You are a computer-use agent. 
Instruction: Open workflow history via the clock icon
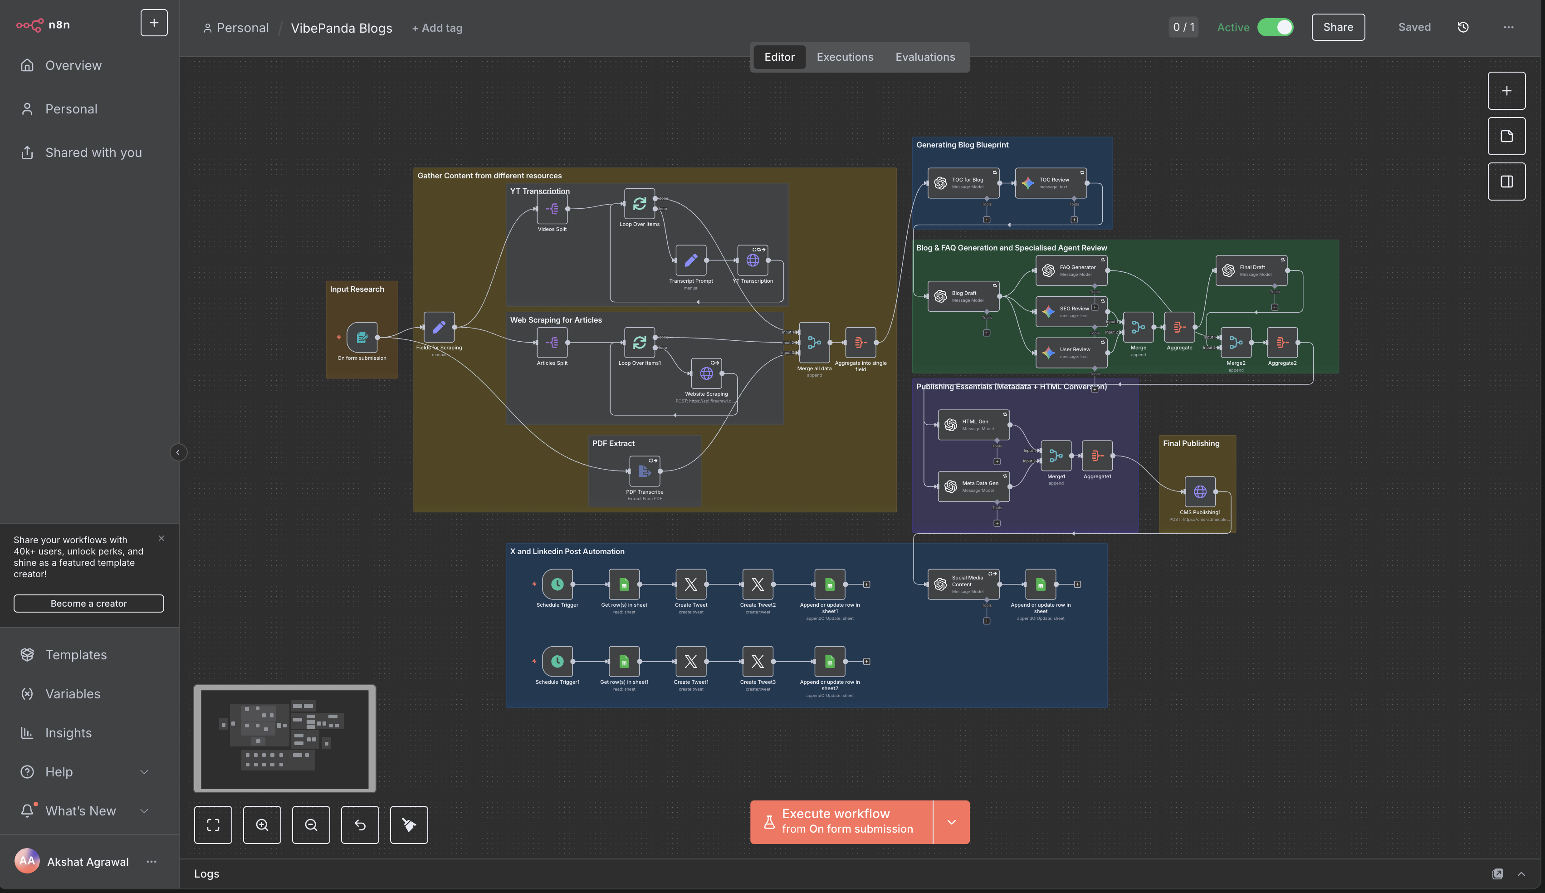point(1463,27)
